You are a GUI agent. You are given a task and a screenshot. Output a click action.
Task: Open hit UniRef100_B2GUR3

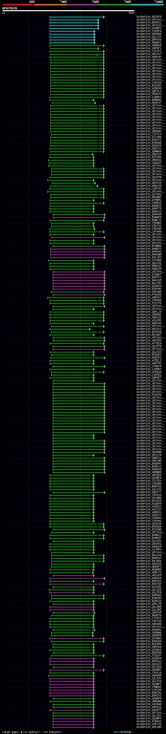coord(149,85)
